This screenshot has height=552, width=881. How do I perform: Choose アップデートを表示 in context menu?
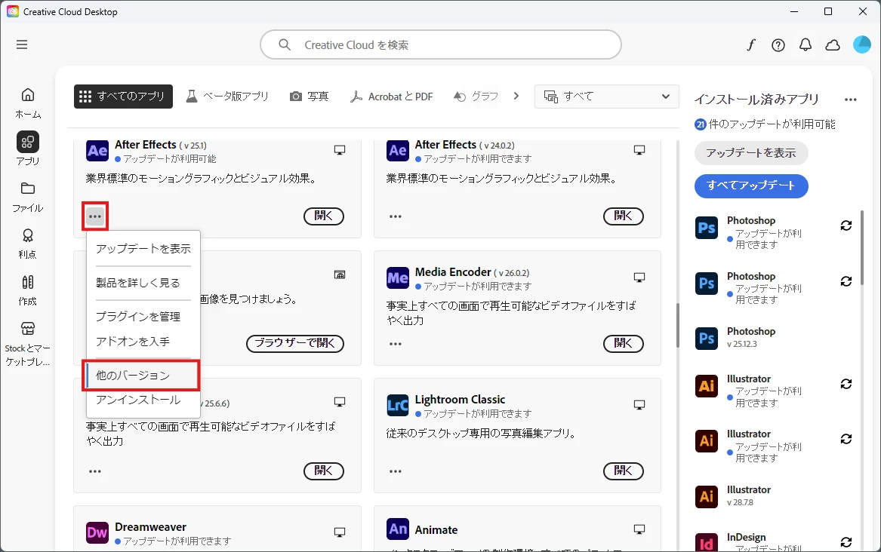click(x=143, y=249)
